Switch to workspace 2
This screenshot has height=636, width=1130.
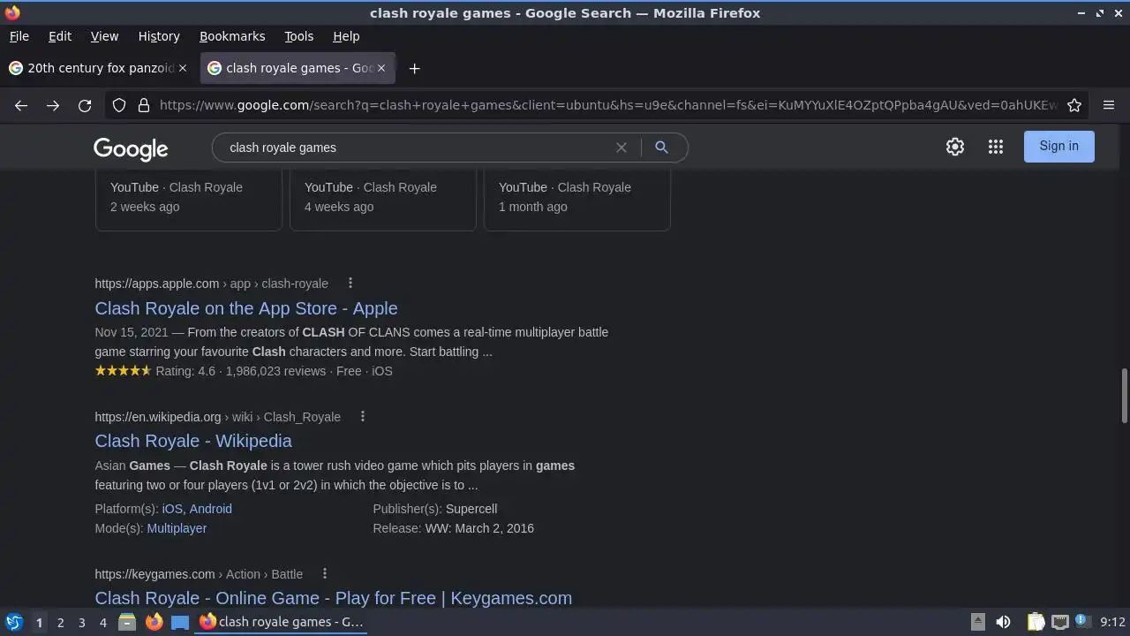[60, 622]
